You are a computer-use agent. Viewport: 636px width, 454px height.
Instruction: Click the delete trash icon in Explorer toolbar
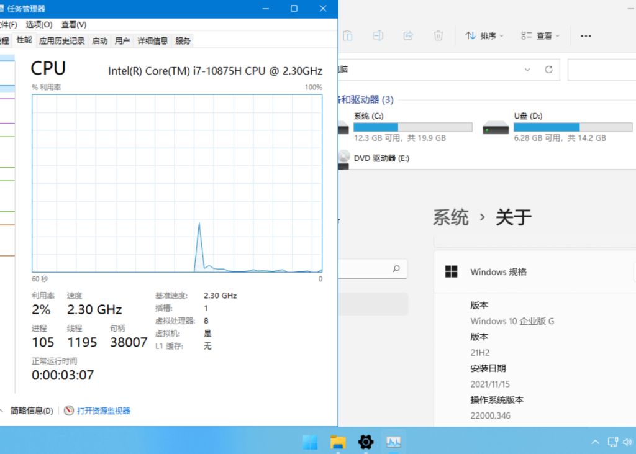click(438, 35)
